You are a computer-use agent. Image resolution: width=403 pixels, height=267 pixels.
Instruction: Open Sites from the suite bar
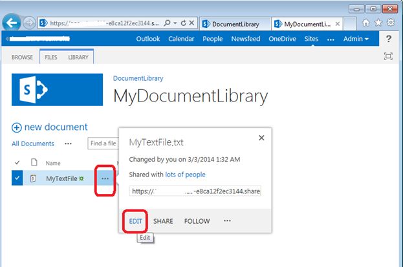(311, 39)
